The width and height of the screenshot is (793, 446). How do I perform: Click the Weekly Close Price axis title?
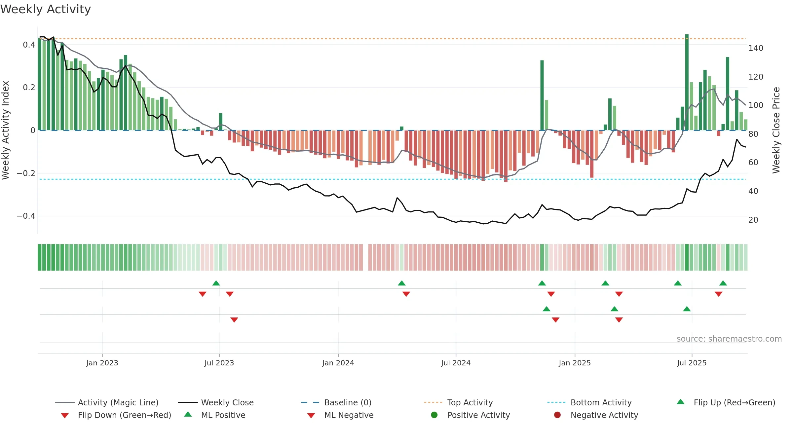(x=776, y=130)
